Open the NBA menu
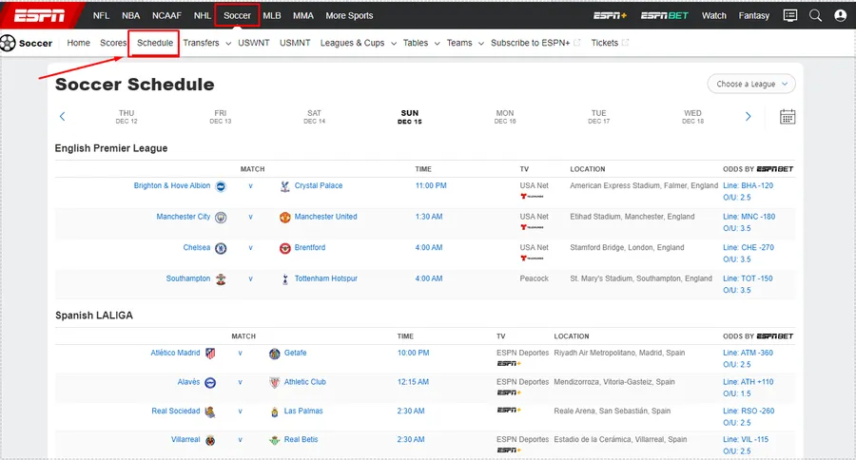Viewport: 856px width, 460px height. click(x=130, y=15)
